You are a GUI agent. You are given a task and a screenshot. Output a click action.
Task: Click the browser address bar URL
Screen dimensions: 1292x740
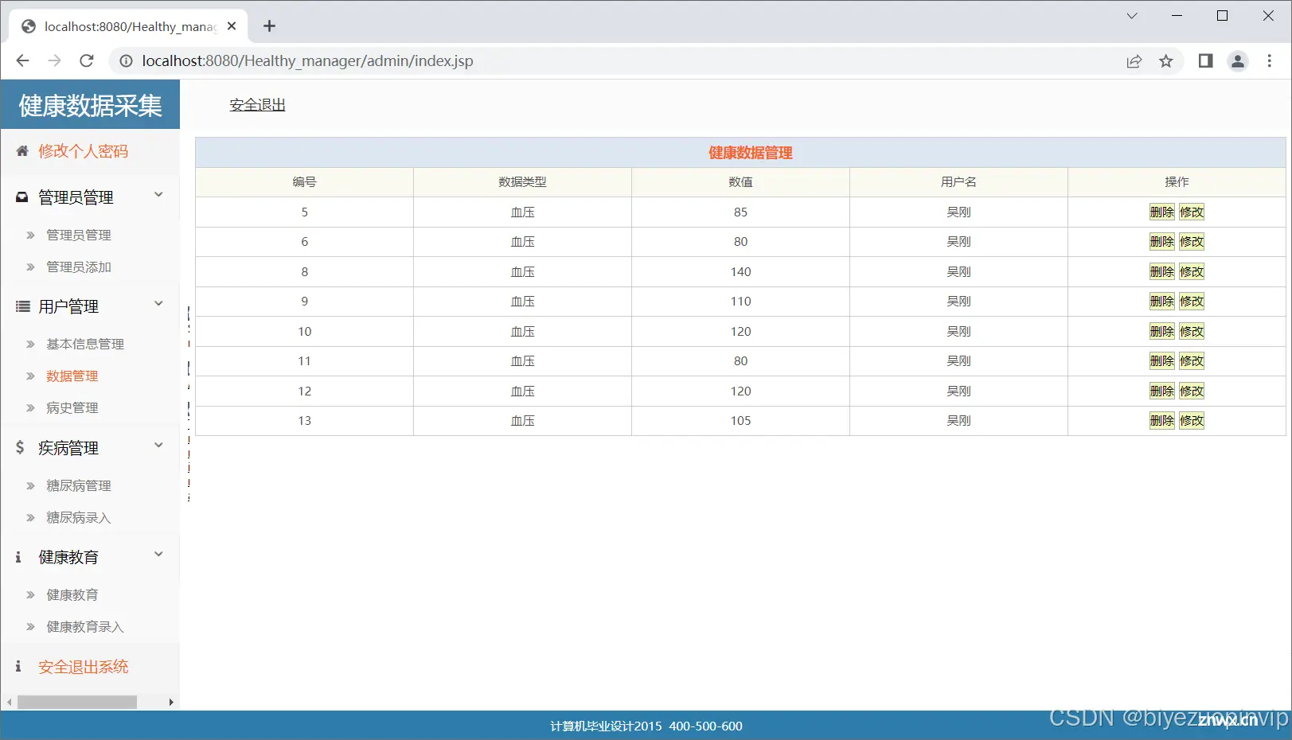pos(307,61)
